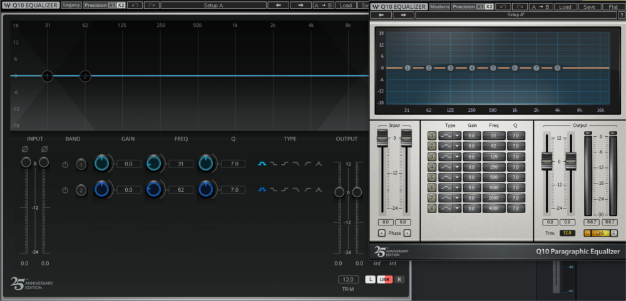Click Trim 12.0 field in dark window
Viewport: 626px width, 301px height.
(348, 280)
